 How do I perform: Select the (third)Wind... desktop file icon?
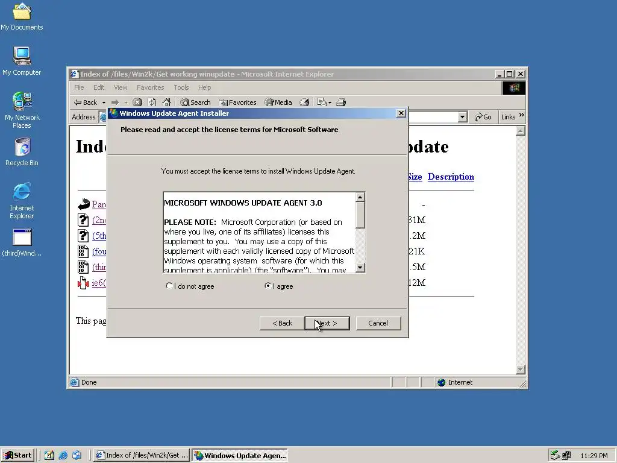22,242
